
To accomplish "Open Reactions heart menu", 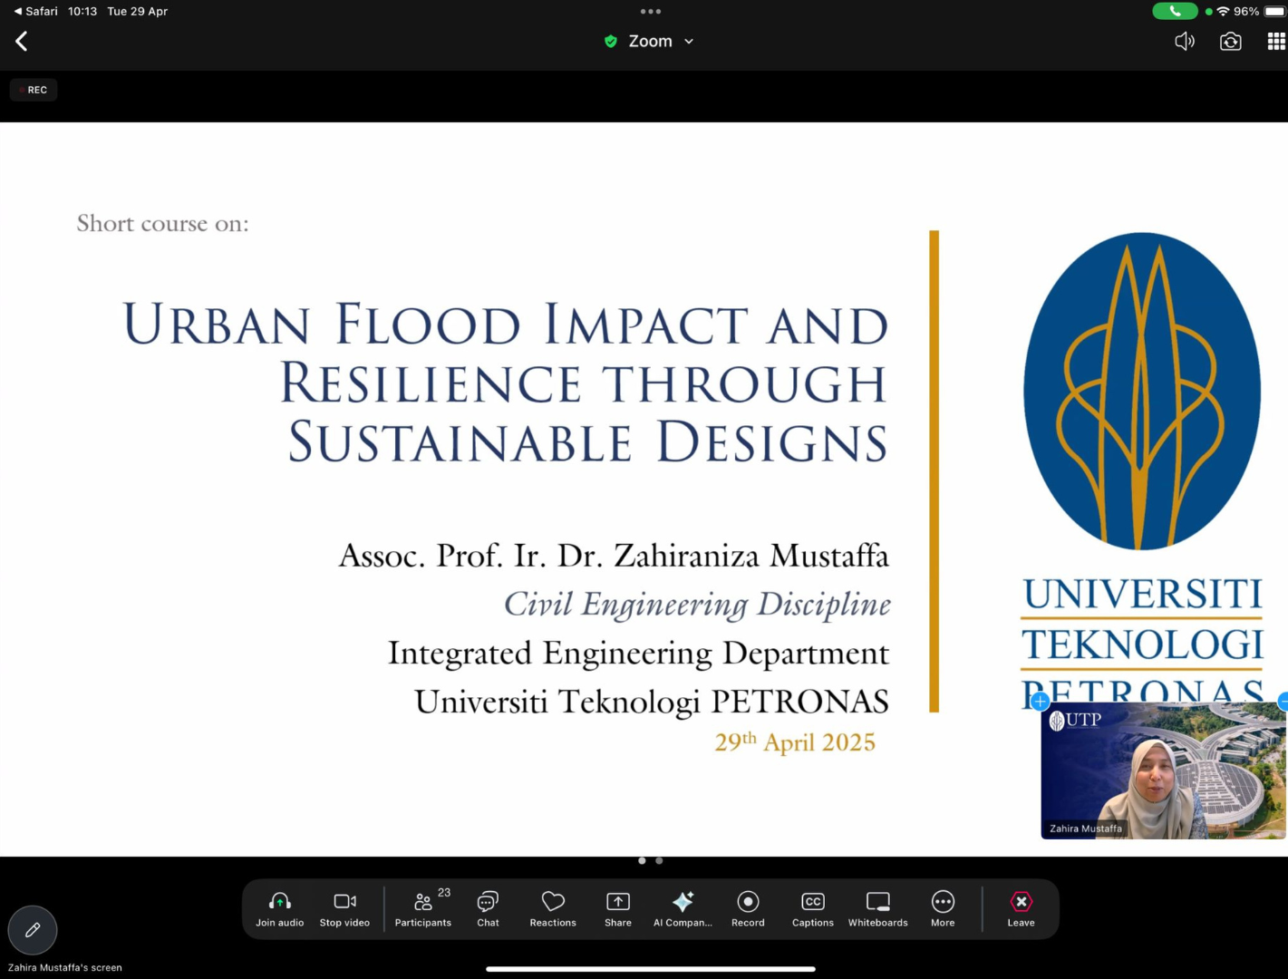I will [x=553, y=909].
